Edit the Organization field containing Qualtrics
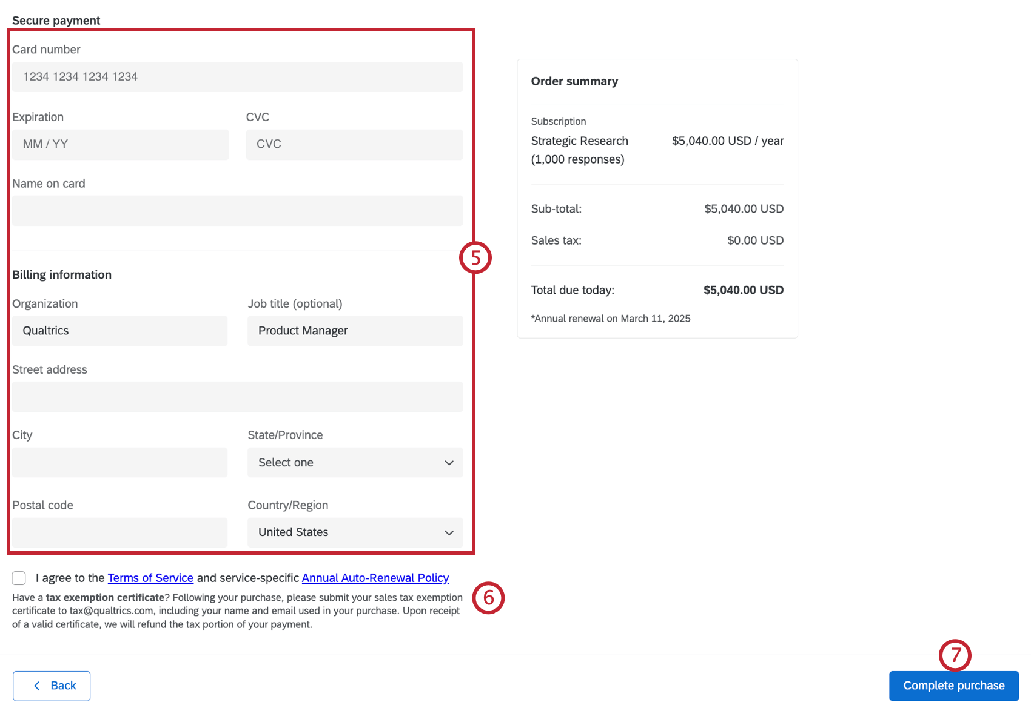The width and height of the screenshot is (1031, 705). 120,331
